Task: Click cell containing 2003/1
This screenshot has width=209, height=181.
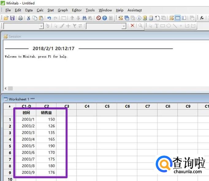Action: click(26, 119)
